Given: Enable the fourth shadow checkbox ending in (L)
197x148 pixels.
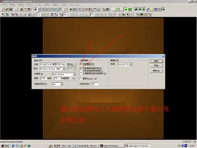Looking at the screenshot, I should click(81, 73).
